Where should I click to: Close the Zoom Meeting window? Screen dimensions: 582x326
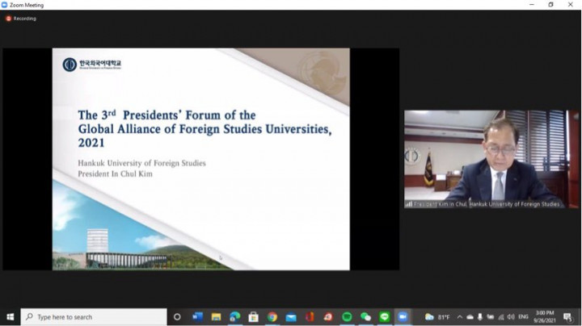571,5
